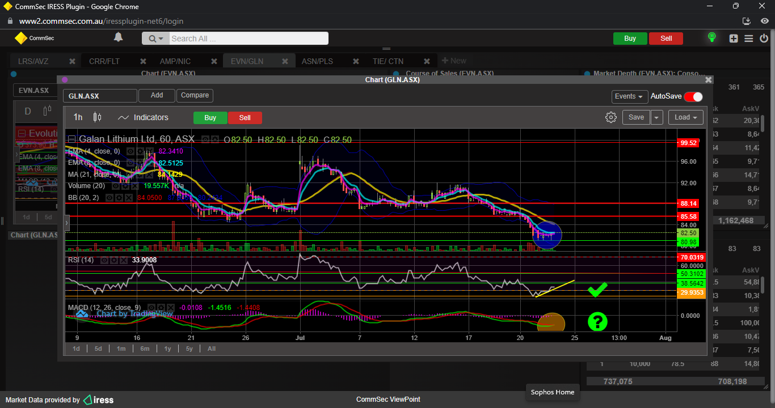
Task: Toggle visibility of Volume (20)
Action: click(115, 185)
